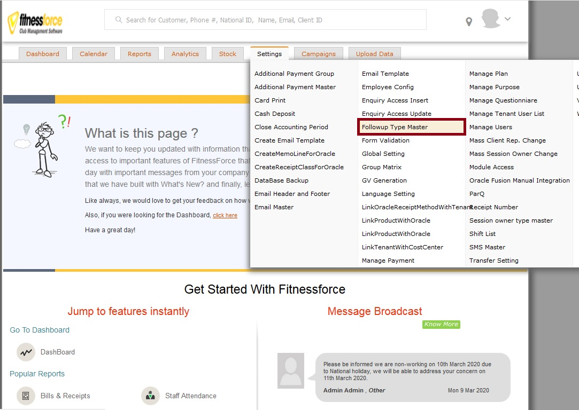The width and height of the screenshot is (579, 410).
Task: Select Email Master menu item
Action: (274, 207)
